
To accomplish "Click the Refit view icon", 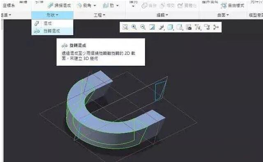I will point(125,27).
